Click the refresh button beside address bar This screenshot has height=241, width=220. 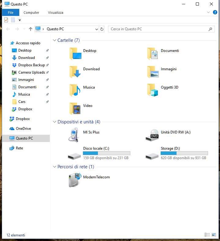coord(102,29)
